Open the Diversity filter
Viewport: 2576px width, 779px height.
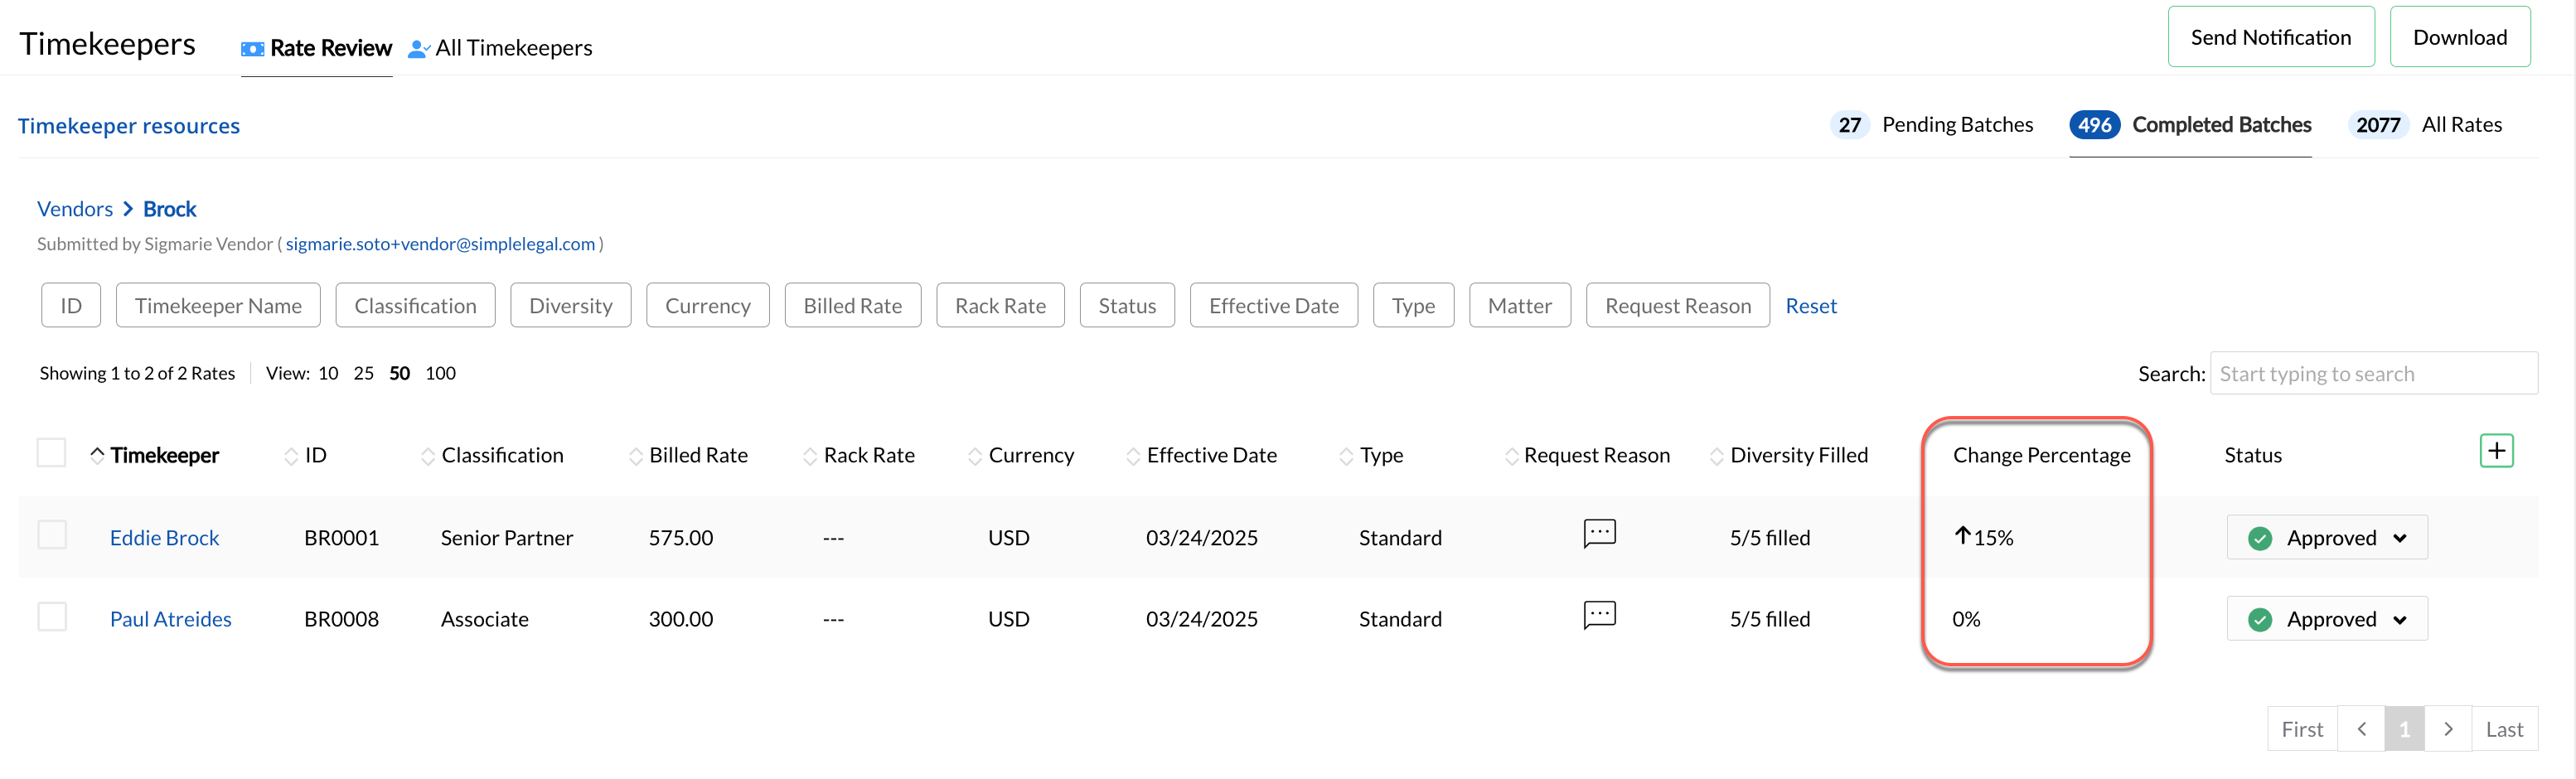pos(570,306)
